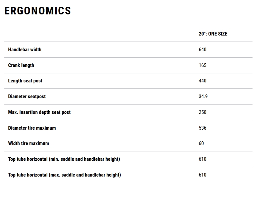Screen dimensions: 279x201
Task: Click 610 in the min. saddle height row
Action: (203, 159)
